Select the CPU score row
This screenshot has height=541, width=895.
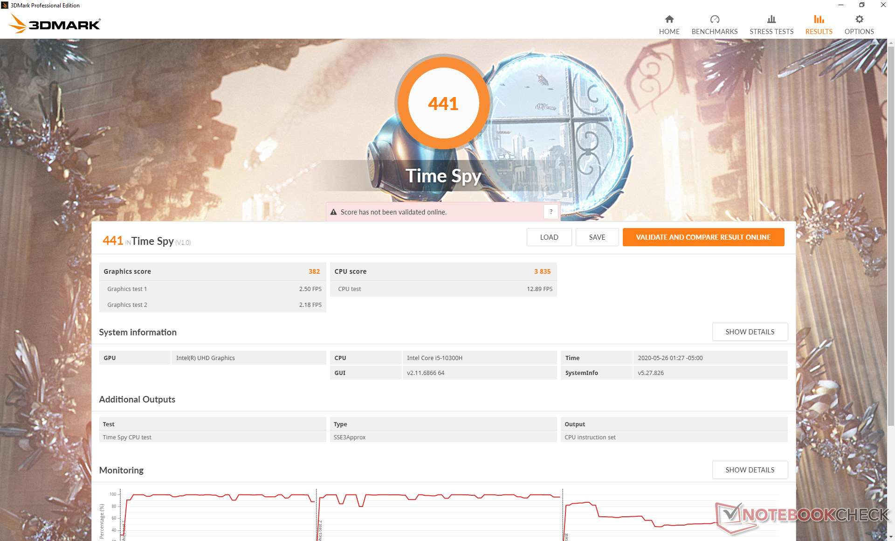tap(443, 271)
